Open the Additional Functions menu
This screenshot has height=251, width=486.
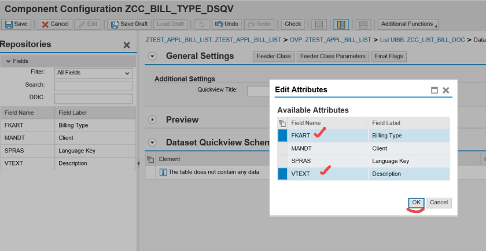[408, 24]
